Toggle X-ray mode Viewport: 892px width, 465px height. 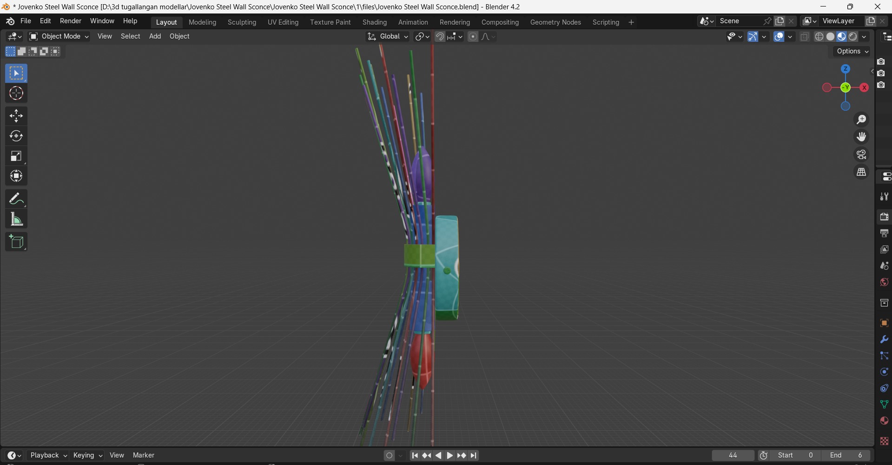[805, 37]
